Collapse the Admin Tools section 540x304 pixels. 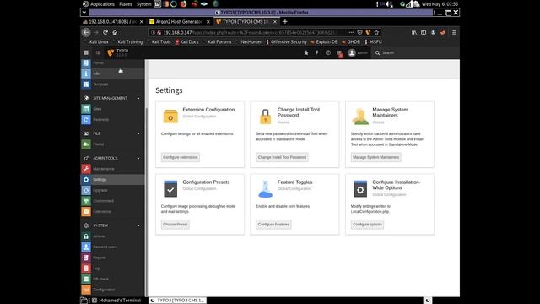(x=138, y=159)
